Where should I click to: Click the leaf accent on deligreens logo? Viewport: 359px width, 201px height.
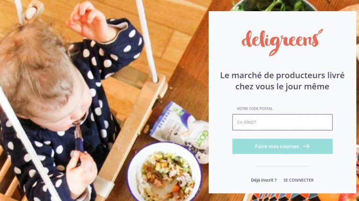click(x=320, y=32)
